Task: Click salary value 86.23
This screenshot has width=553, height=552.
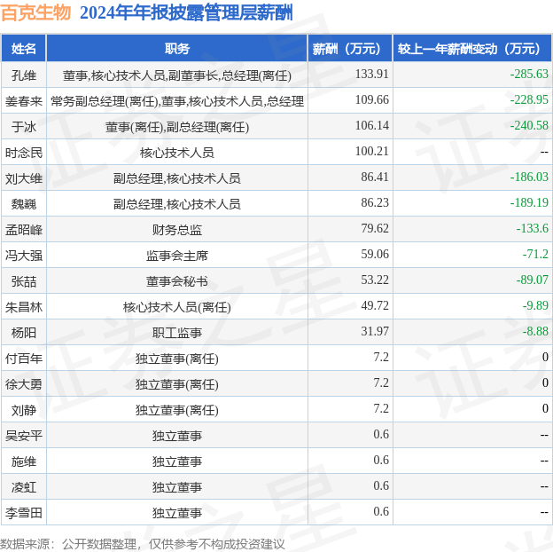Action: click(x=375, y=202)
